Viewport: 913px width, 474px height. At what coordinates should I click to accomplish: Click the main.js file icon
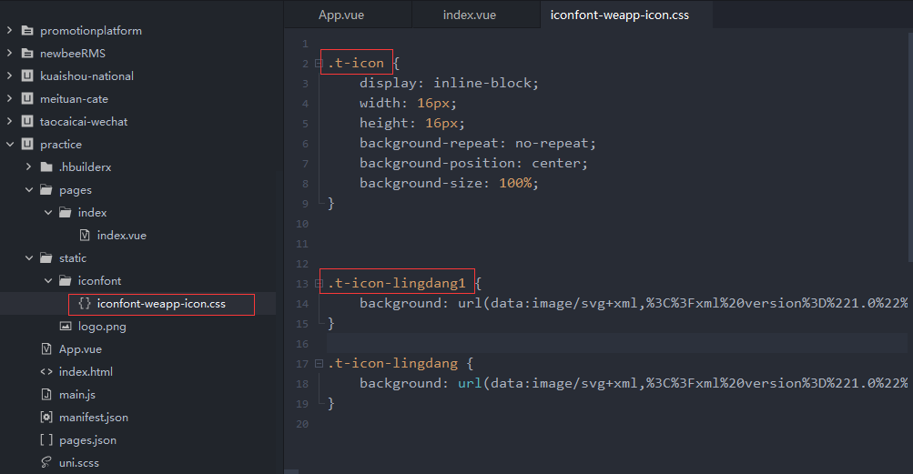tap(46, 394)
